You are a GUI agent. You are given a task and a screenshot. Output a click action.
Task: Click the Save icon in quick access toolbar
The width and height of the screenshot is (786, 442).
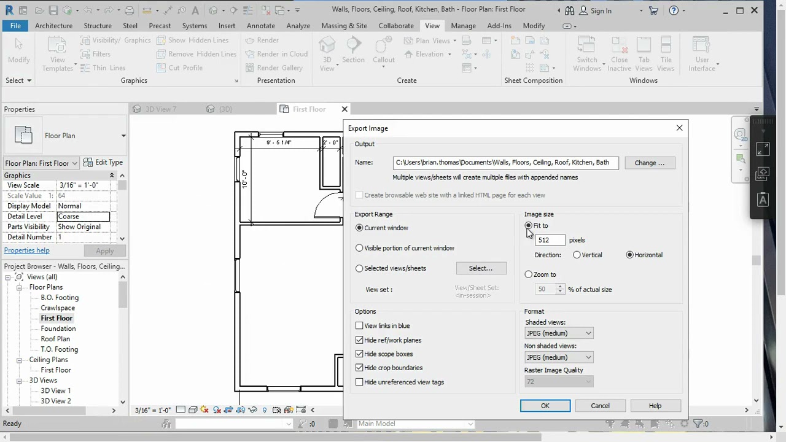[x=53, y=10]
